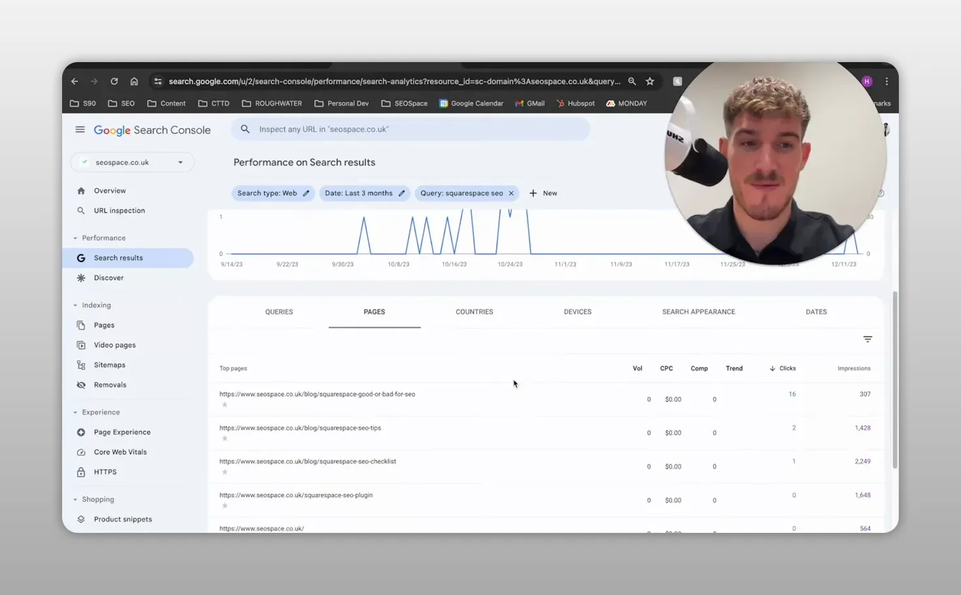Image resolution: width=961 pixels, height=595 pixels.
Task: Select the PAGES tab
Action: [375, 312]
